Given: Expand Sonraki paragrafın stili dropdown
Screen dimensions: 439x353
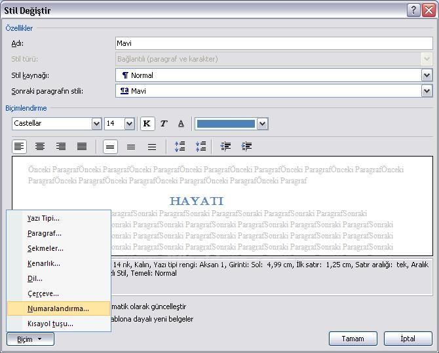Looking at the screenshot, I should pos(427,91).
